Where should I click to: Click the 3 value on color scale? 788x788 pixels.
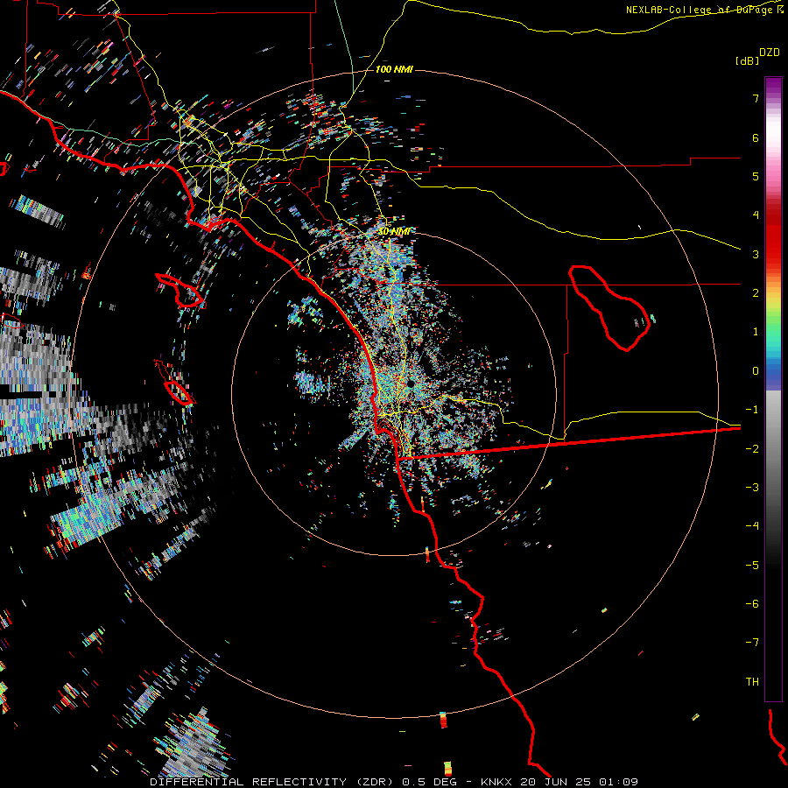(x=756, y=254)
